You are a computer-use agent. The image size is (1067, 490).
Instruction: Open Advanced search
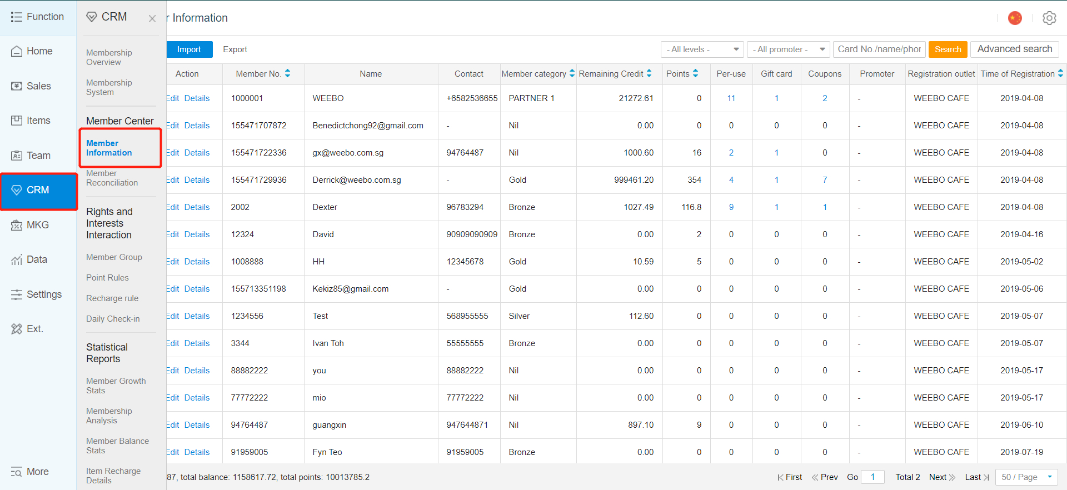(1014, 49)
